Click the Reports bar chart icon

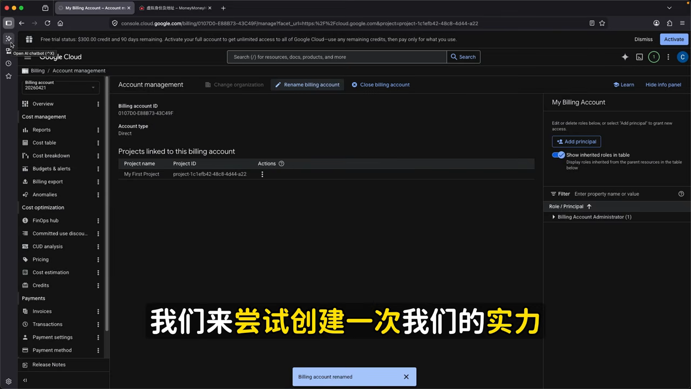point(25,130)
